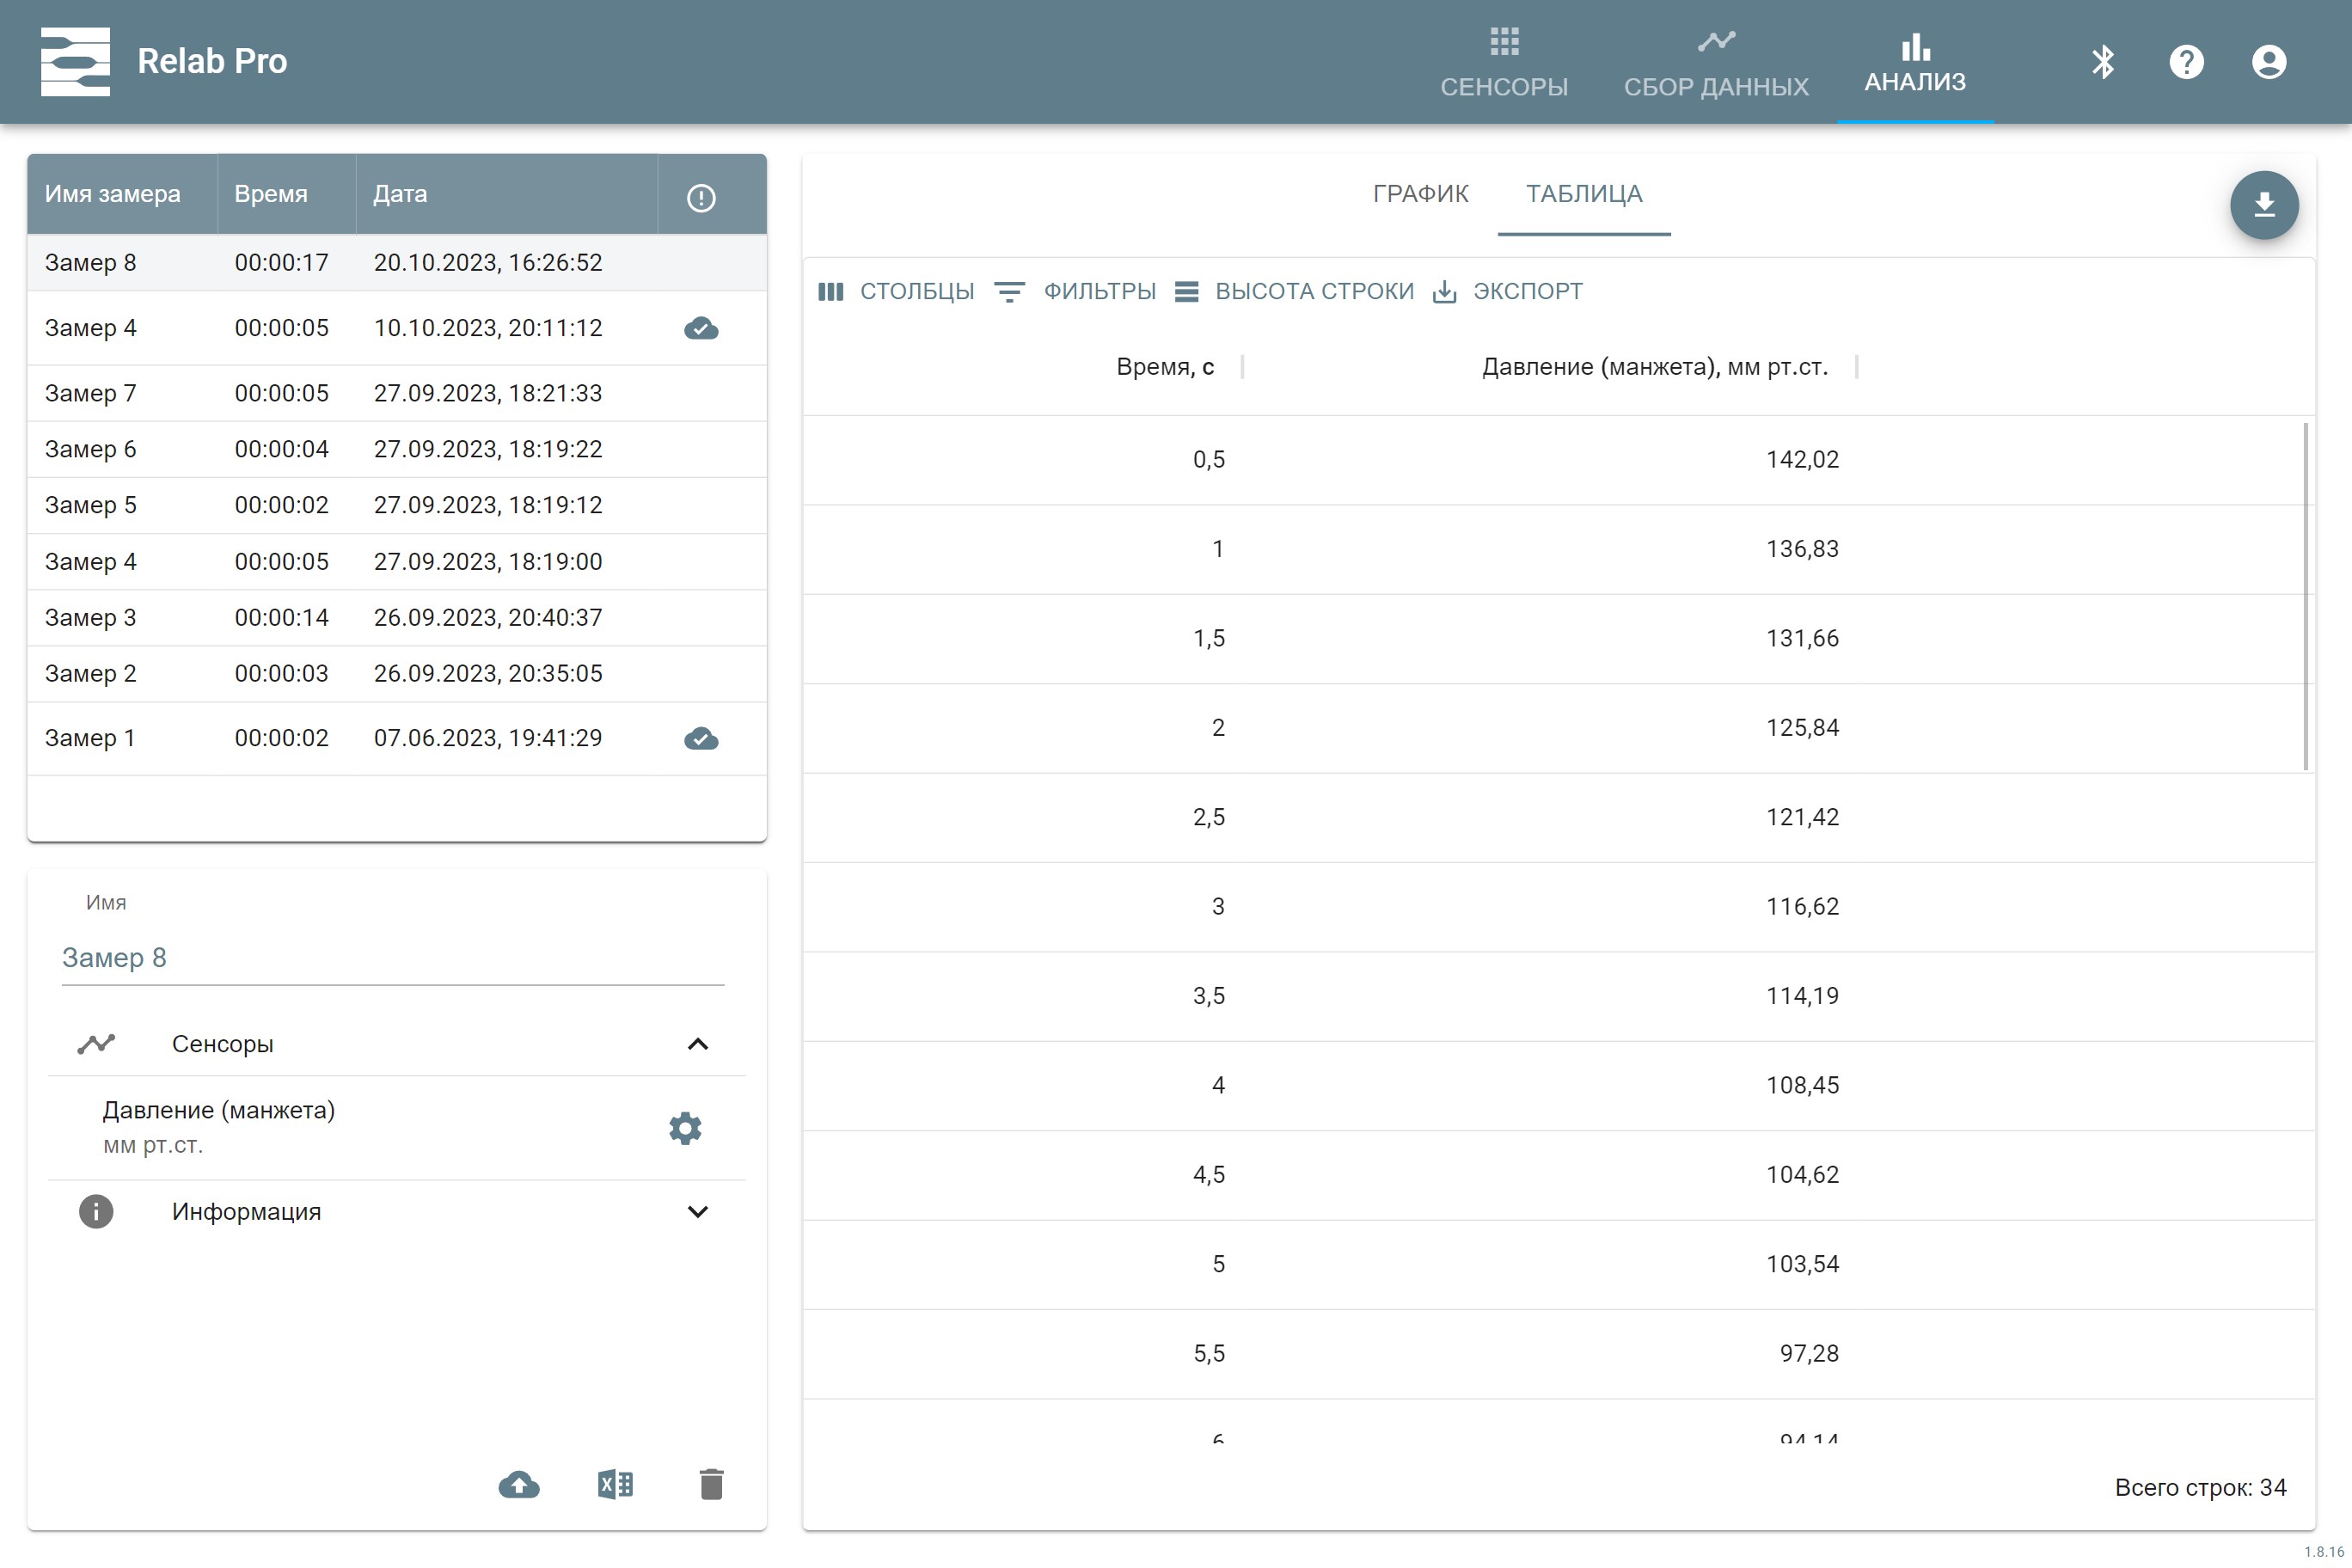Collapse the Сенсоры section
The image size is (2352, 1568).
click(698, 1044)
